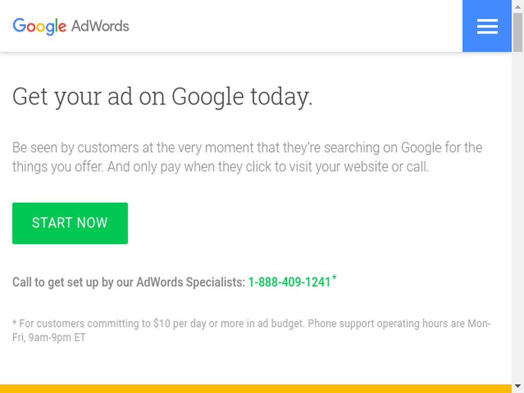Click the AdWords wordmark in header
Viewport: 524px width, 393px height.
point(100,26)
